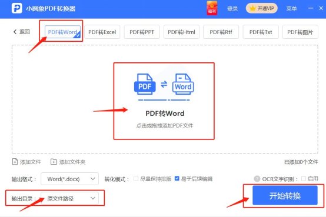
Task: Enable OCR with the 启用 checkbox
Action: click(x=304, y=179)
